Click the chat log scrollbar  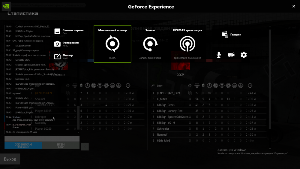[78, 118]
